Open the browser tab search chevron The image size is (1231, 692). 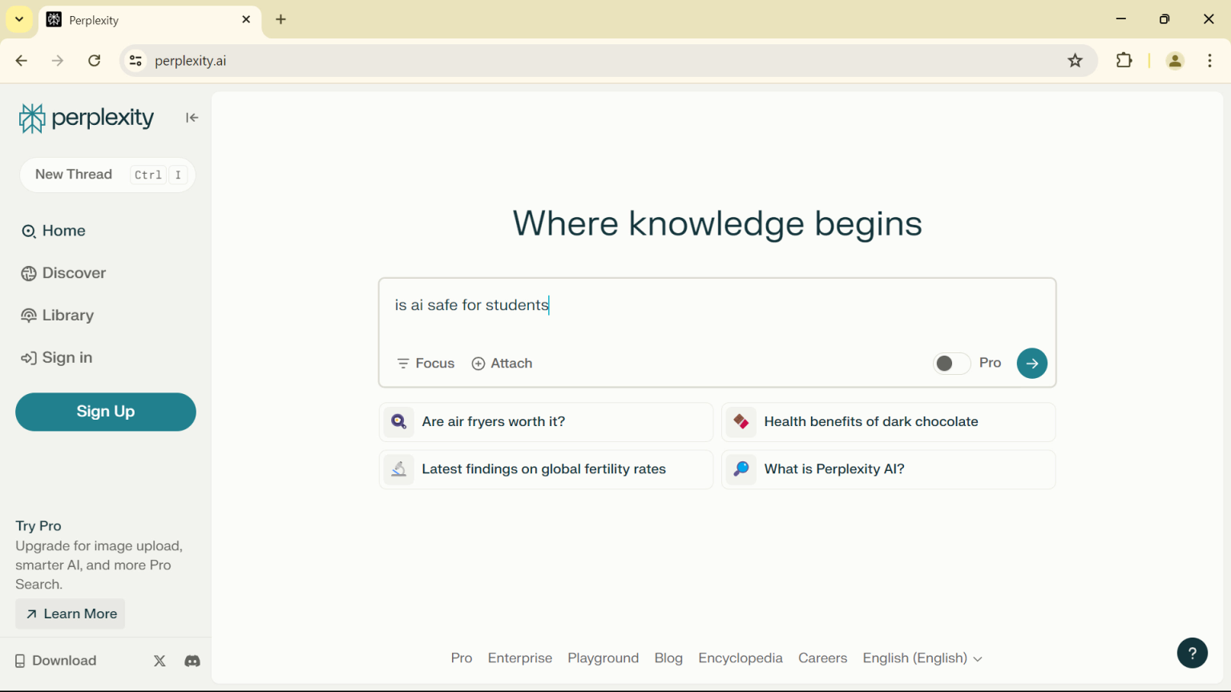pos(18,19)
